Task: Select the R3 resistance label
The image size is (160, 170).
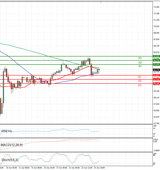Action: pos(140,58)
